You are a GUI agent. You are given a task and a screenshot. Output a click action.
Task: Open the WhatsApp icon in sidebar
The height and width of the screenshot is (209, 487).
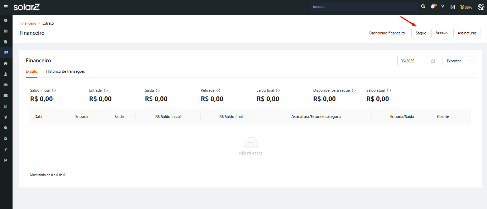tap(6, 106)
